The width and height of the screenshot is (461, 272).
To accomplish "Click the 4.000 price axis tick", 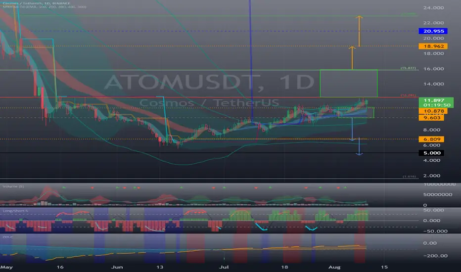I will (x=432, y=160).
